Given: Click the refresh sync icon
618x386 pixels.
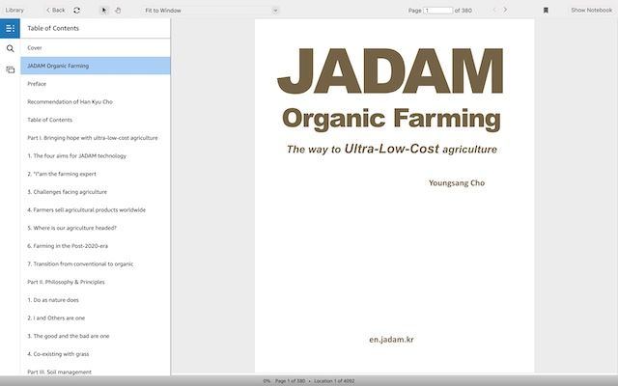Looking at the screenshot, I should tap(77, 11).
